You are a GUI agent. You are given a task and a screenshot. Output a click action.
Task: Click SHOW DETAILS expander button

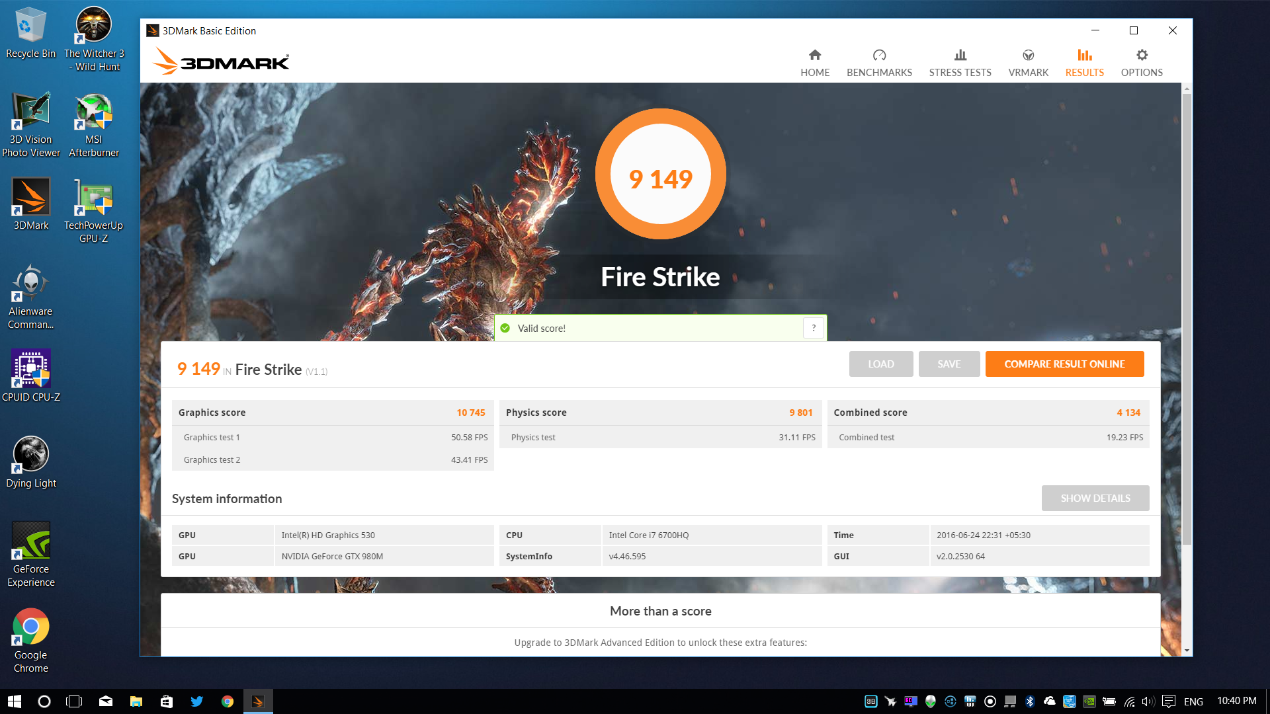pos(1095,498)
